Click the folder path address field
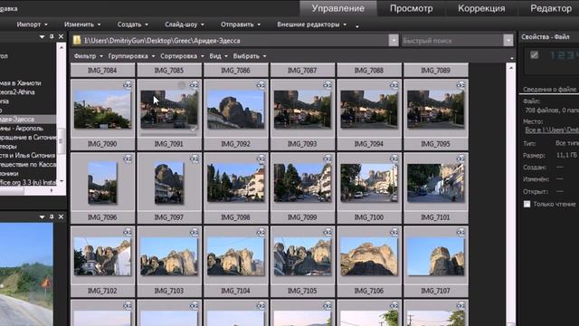This screenshot has height=326, width=579. point(235,40)
